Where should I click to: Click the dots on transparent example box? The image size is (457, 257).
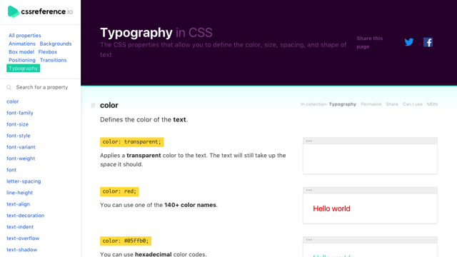(309, 141)
